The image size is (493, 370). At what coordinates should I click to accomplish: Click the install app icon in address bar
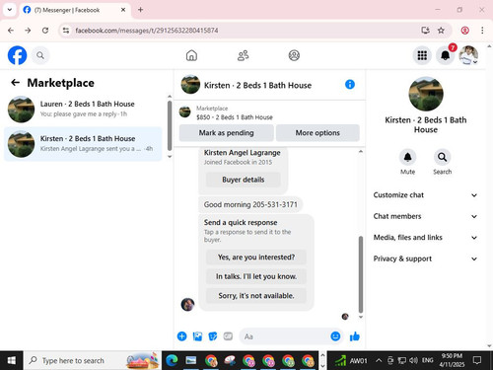pyautogui.click(x=425, y=31)
